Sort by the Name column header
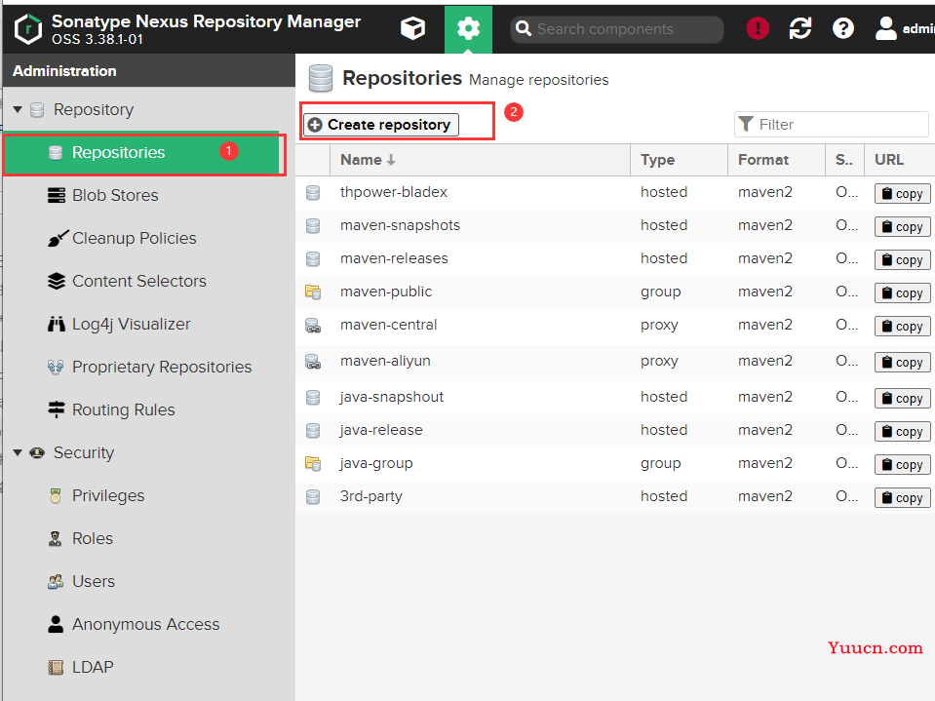The width and height of the screenshot is (935, 701). [x=480, y=160]
